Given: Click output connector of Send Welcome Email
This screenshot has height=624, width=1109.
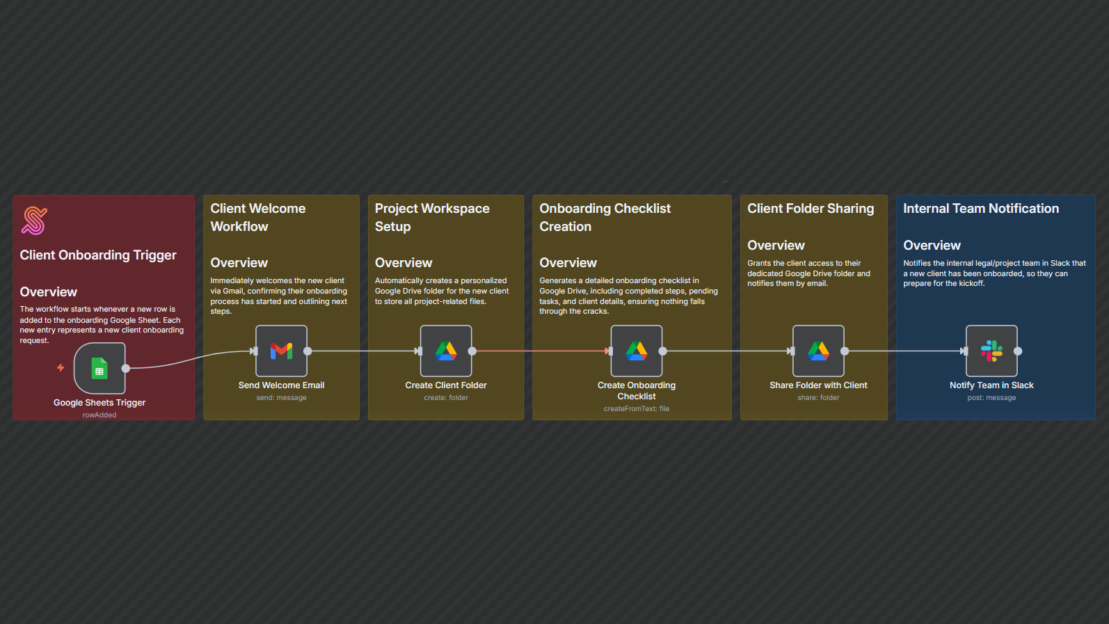Looking at the screenshot, I should click(308, 351).
